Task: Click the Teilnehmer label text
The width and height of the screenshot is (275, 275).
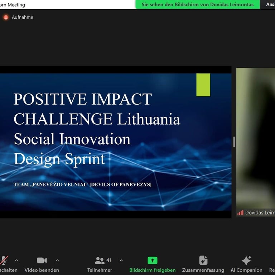Action: (x=100, y=270)
